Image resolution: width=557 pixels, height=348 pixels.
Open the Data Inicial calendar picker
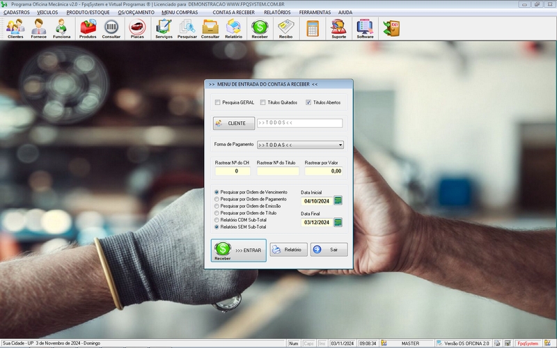click(338, 200)
